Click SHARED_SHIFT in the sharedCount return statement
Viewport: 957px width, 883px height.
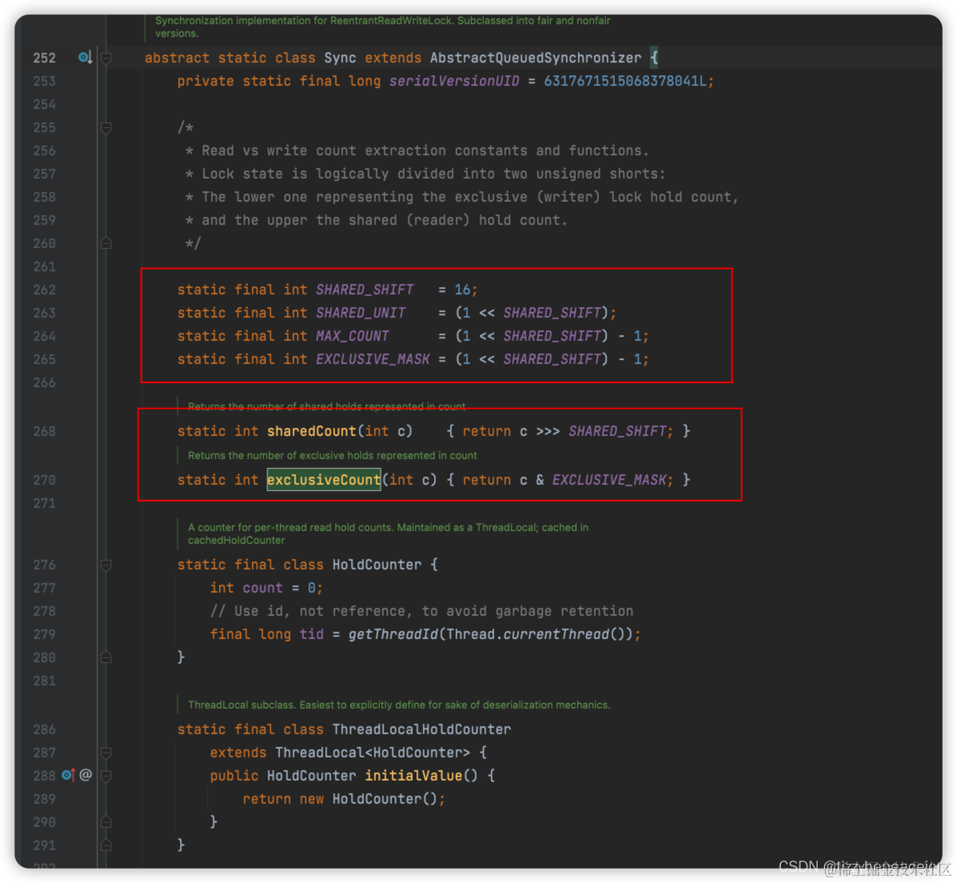coord(617,431)
